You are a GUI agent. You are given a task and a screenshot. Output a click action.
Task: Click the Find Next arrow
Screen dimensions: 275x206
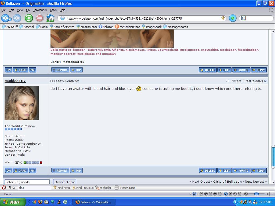click(61, 188)
